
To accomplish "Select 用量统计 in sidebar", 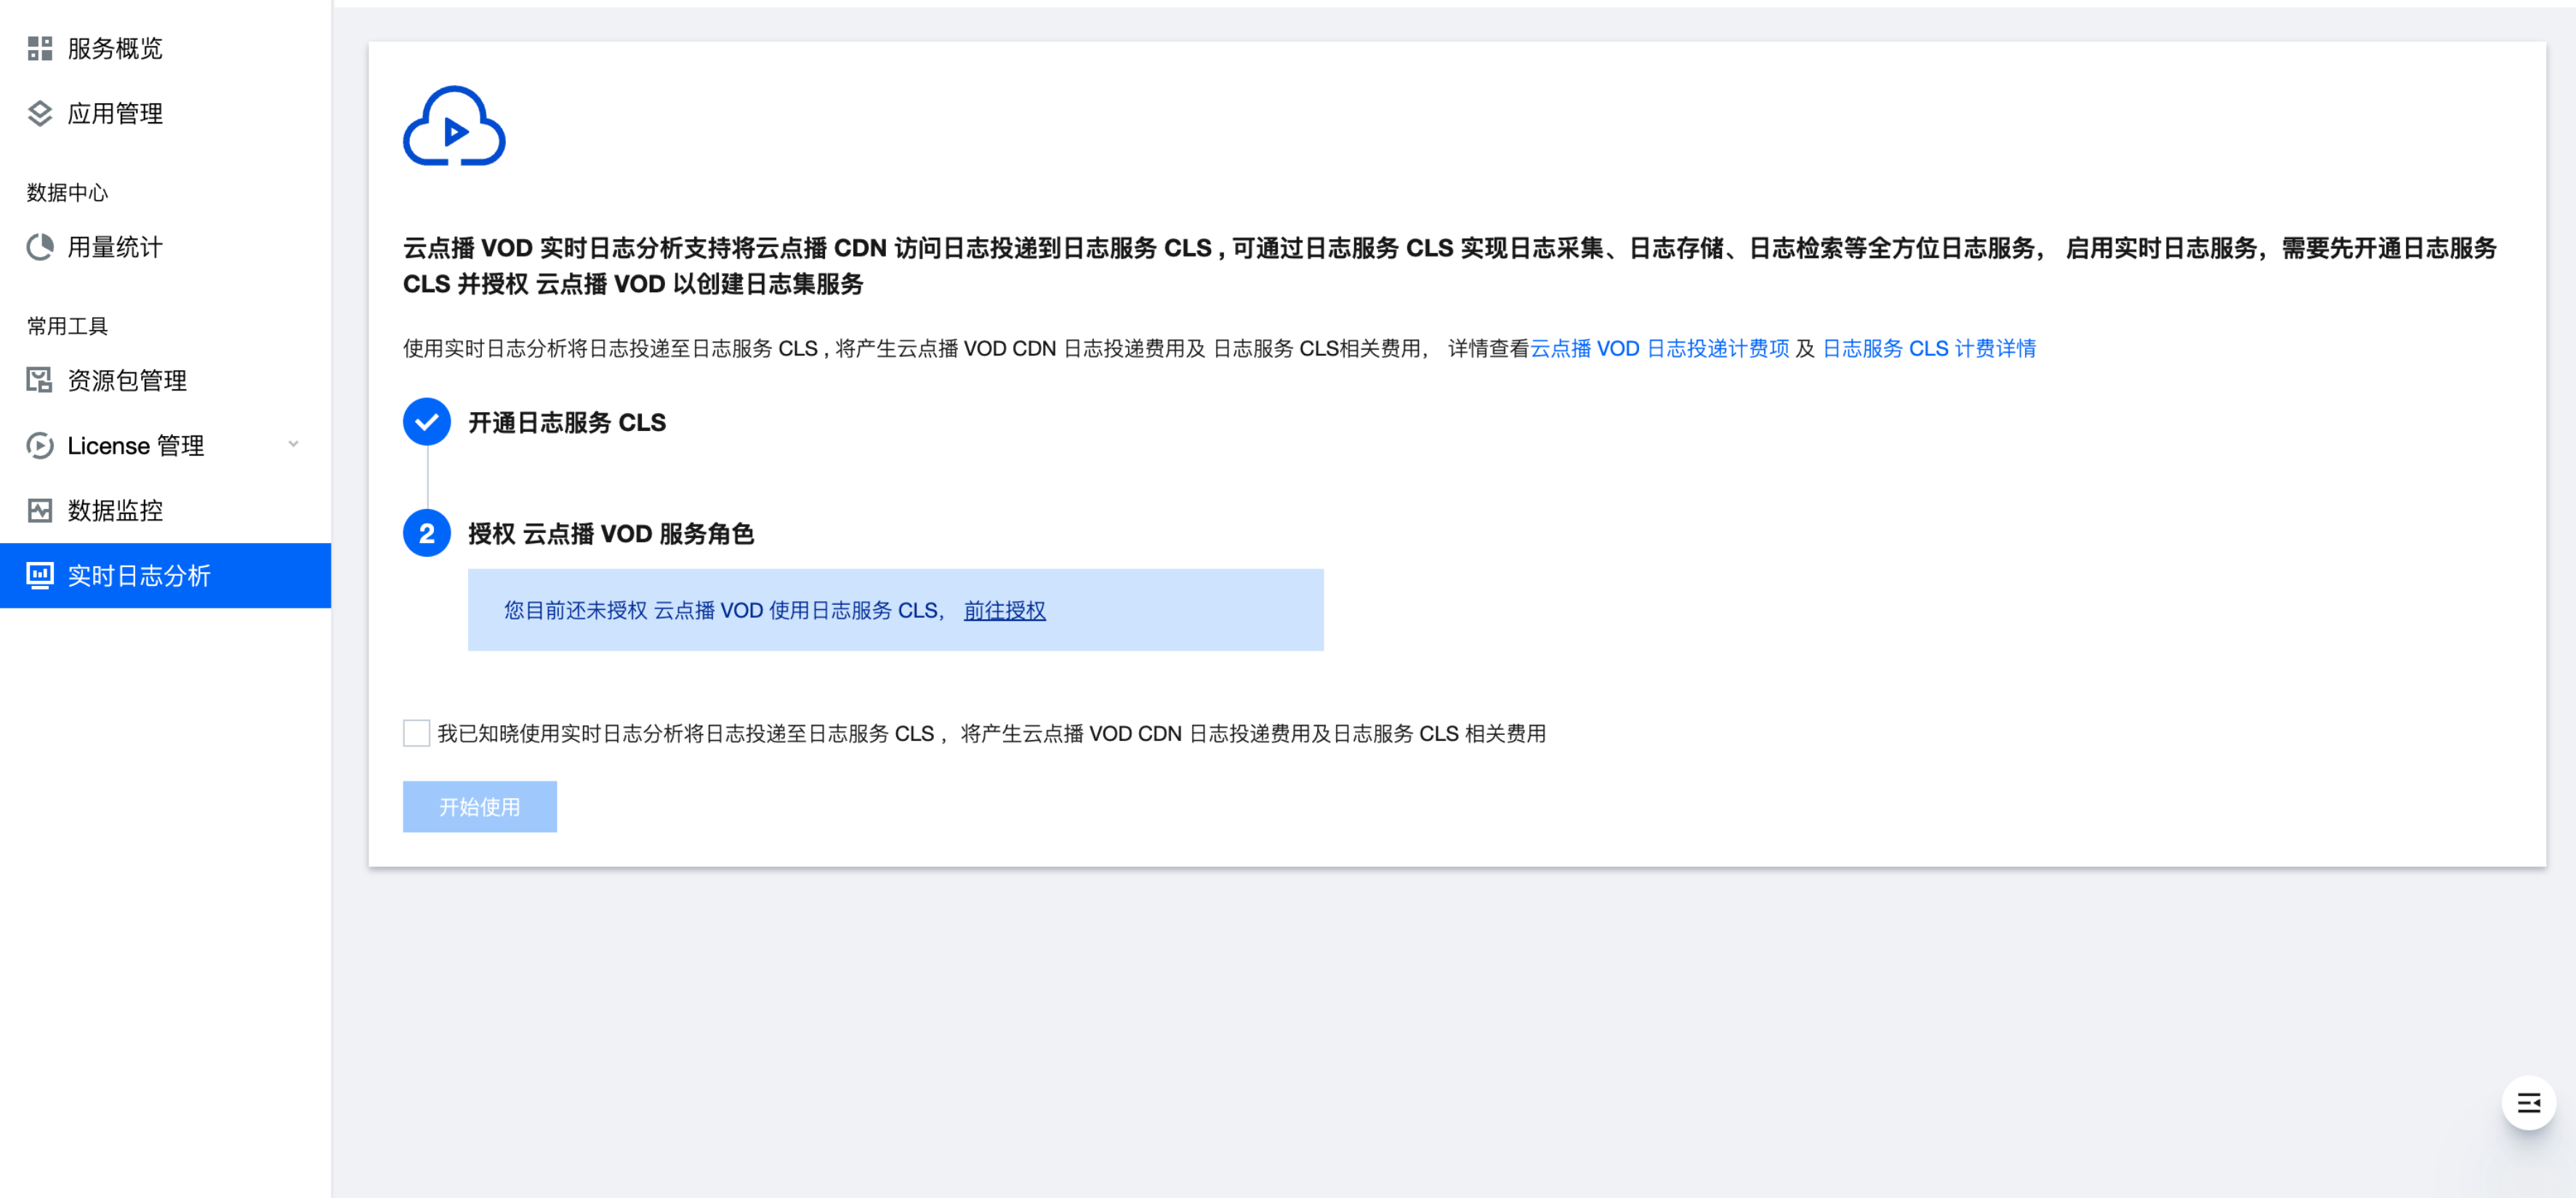I will click(115, 247).
